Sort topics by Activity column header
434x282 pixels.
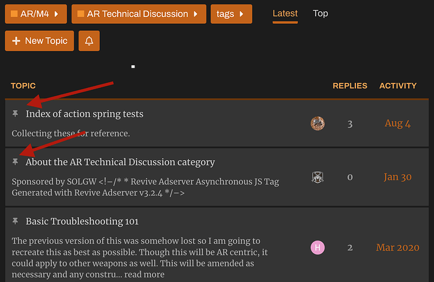pos(398,85)
